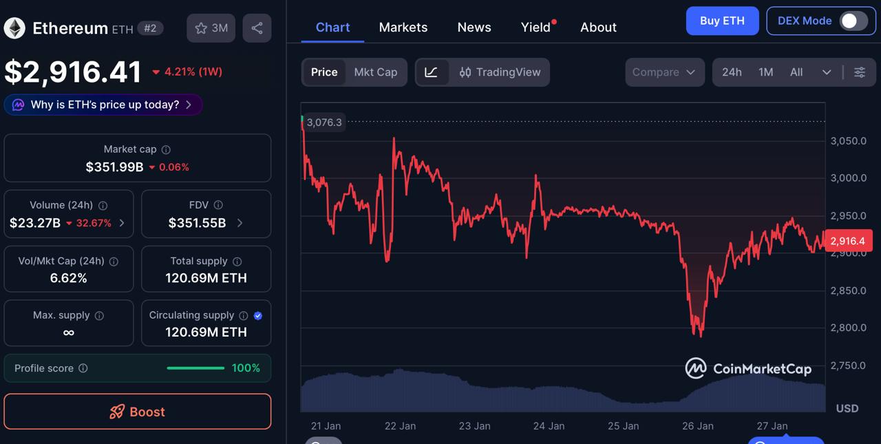Click the Ethereum logo icon
The height and width of the screenshot is (444, 881).
pos(14,28)
